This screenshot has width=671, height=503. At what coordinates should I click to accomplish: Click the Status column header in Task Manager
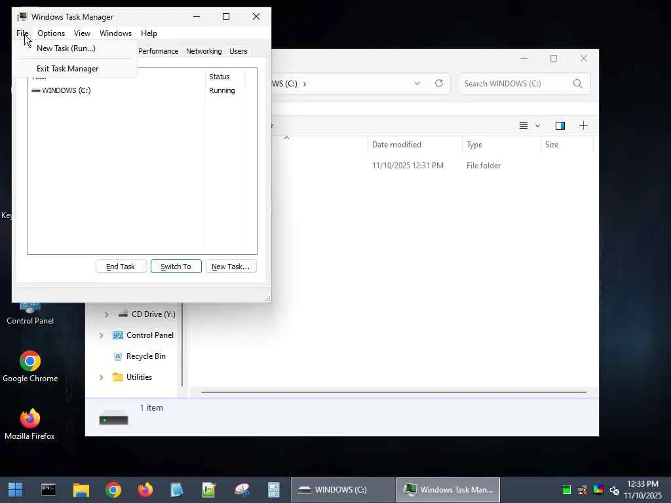coord(225,77)
